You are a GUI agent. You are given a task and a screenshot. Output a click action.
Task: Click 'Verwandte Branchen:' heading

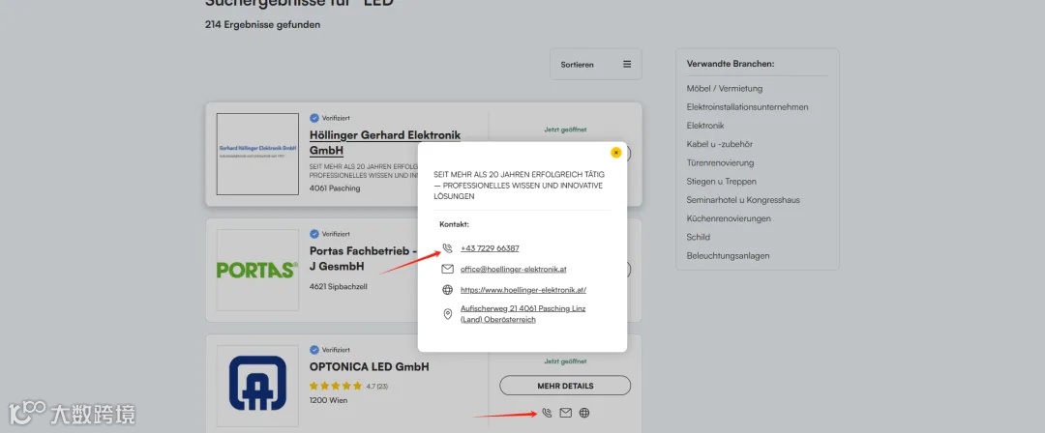tap(731, 65)
